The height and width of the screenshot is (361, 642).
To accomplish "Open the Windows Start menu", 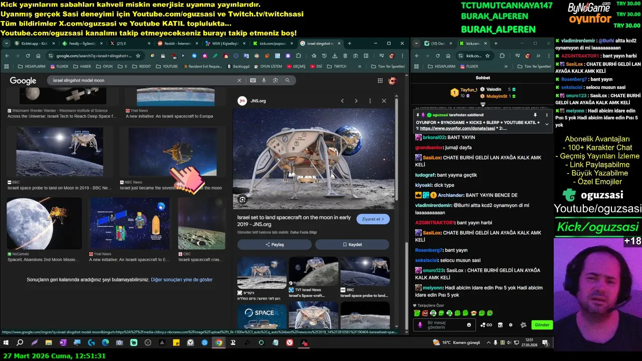I will point(7,342).
